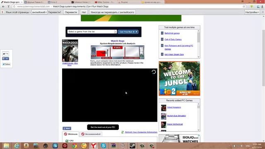Click the Yandex Y button beside address bar
The image size is (265, 149).
8,7
